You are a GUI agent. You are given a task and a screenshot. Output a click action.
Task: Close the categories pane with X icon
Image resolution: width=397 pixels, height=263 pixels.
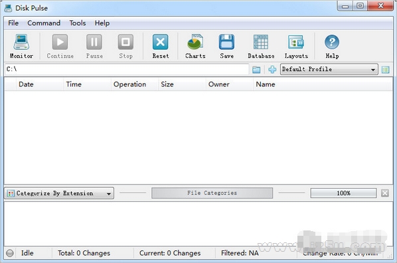pos(385,193)
